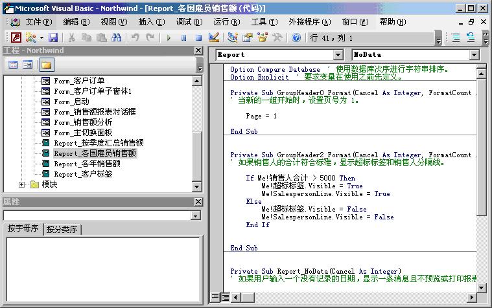Open the 外接程序(A) menu

(x=310, y=22)
